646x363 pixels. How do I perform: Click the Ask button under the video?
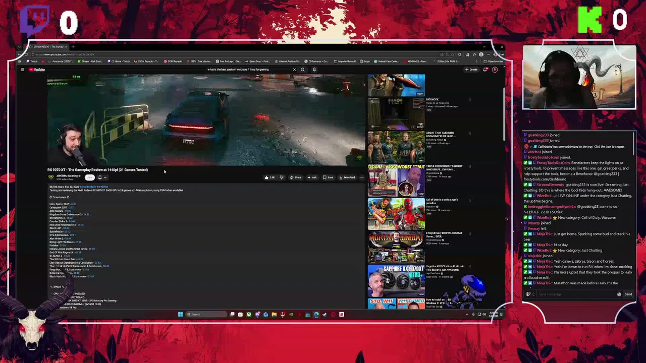click(x=312, y=177)
